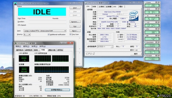Switch to the 應用程式 tab in Task Manager
This screenshot has height=98, width=172.
[x=20, y=50]
